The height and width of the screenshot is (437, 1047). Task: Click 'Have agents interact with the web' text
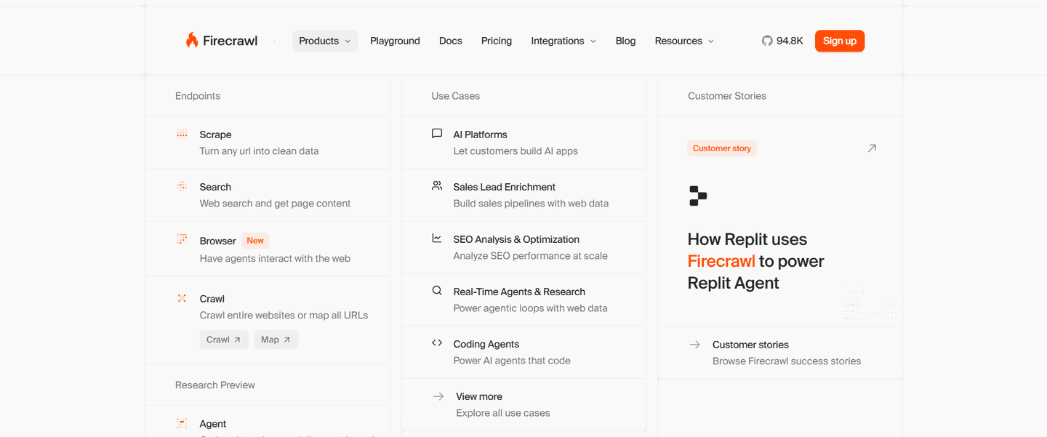[276, 259]
